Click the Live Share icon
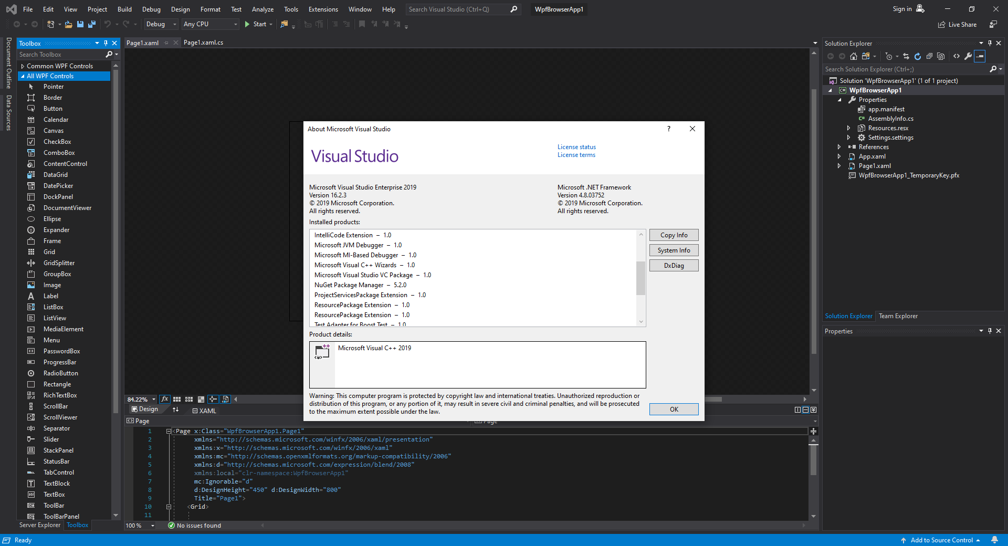 [x=942, y=25]
